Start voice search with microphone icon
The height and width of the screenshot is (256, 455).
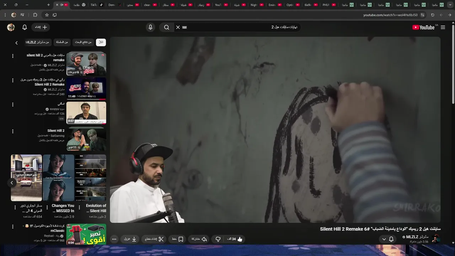[x=150, y=27]
